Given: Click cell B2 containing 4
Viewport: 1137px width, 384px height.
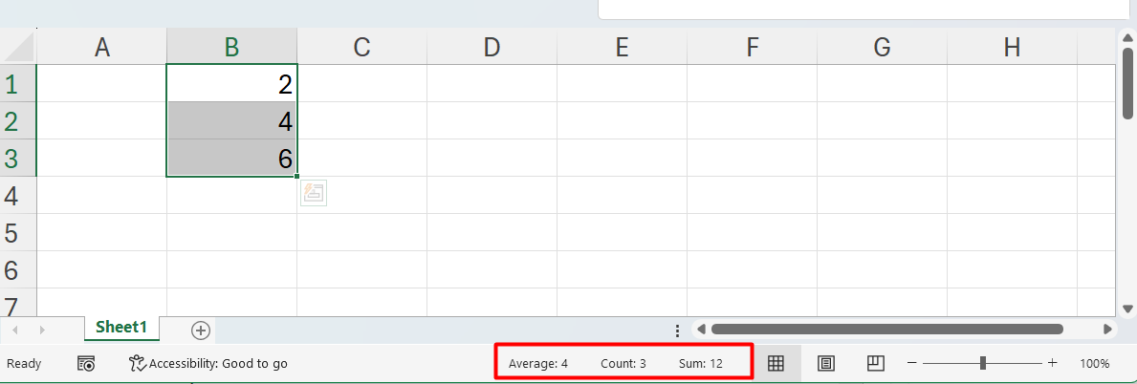Looking at the screenshot, I should (231, 120).
